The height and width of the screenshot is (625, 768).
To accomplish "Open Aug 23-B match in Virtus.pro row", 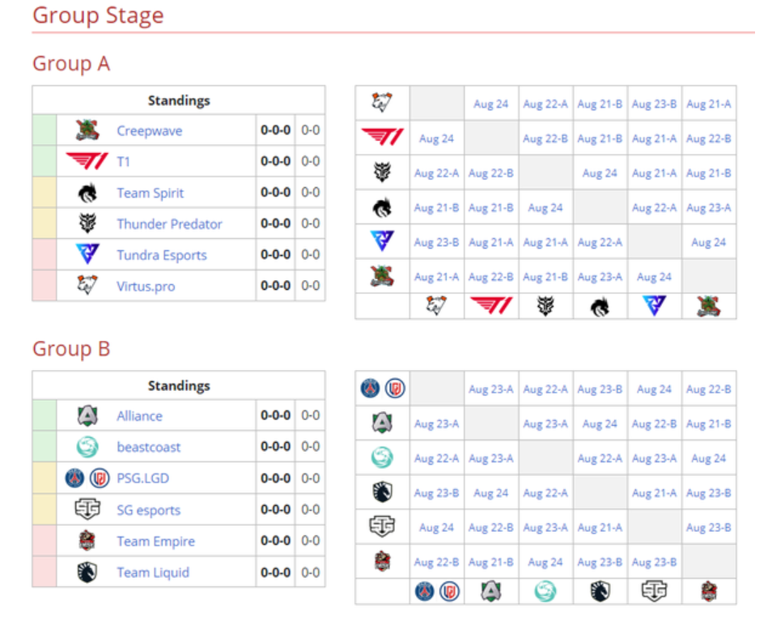I will point(654,104).
